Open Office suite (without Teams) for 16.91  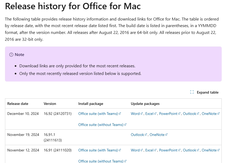tap(102, 161)
